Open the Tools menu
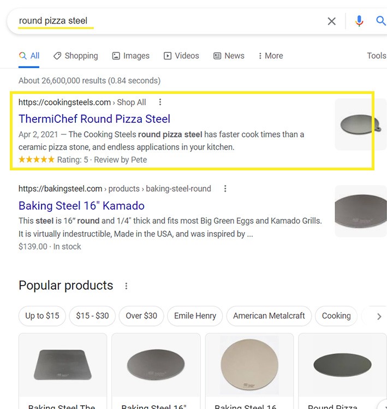Viewport: 387px width, 409px height. point(376,56)
